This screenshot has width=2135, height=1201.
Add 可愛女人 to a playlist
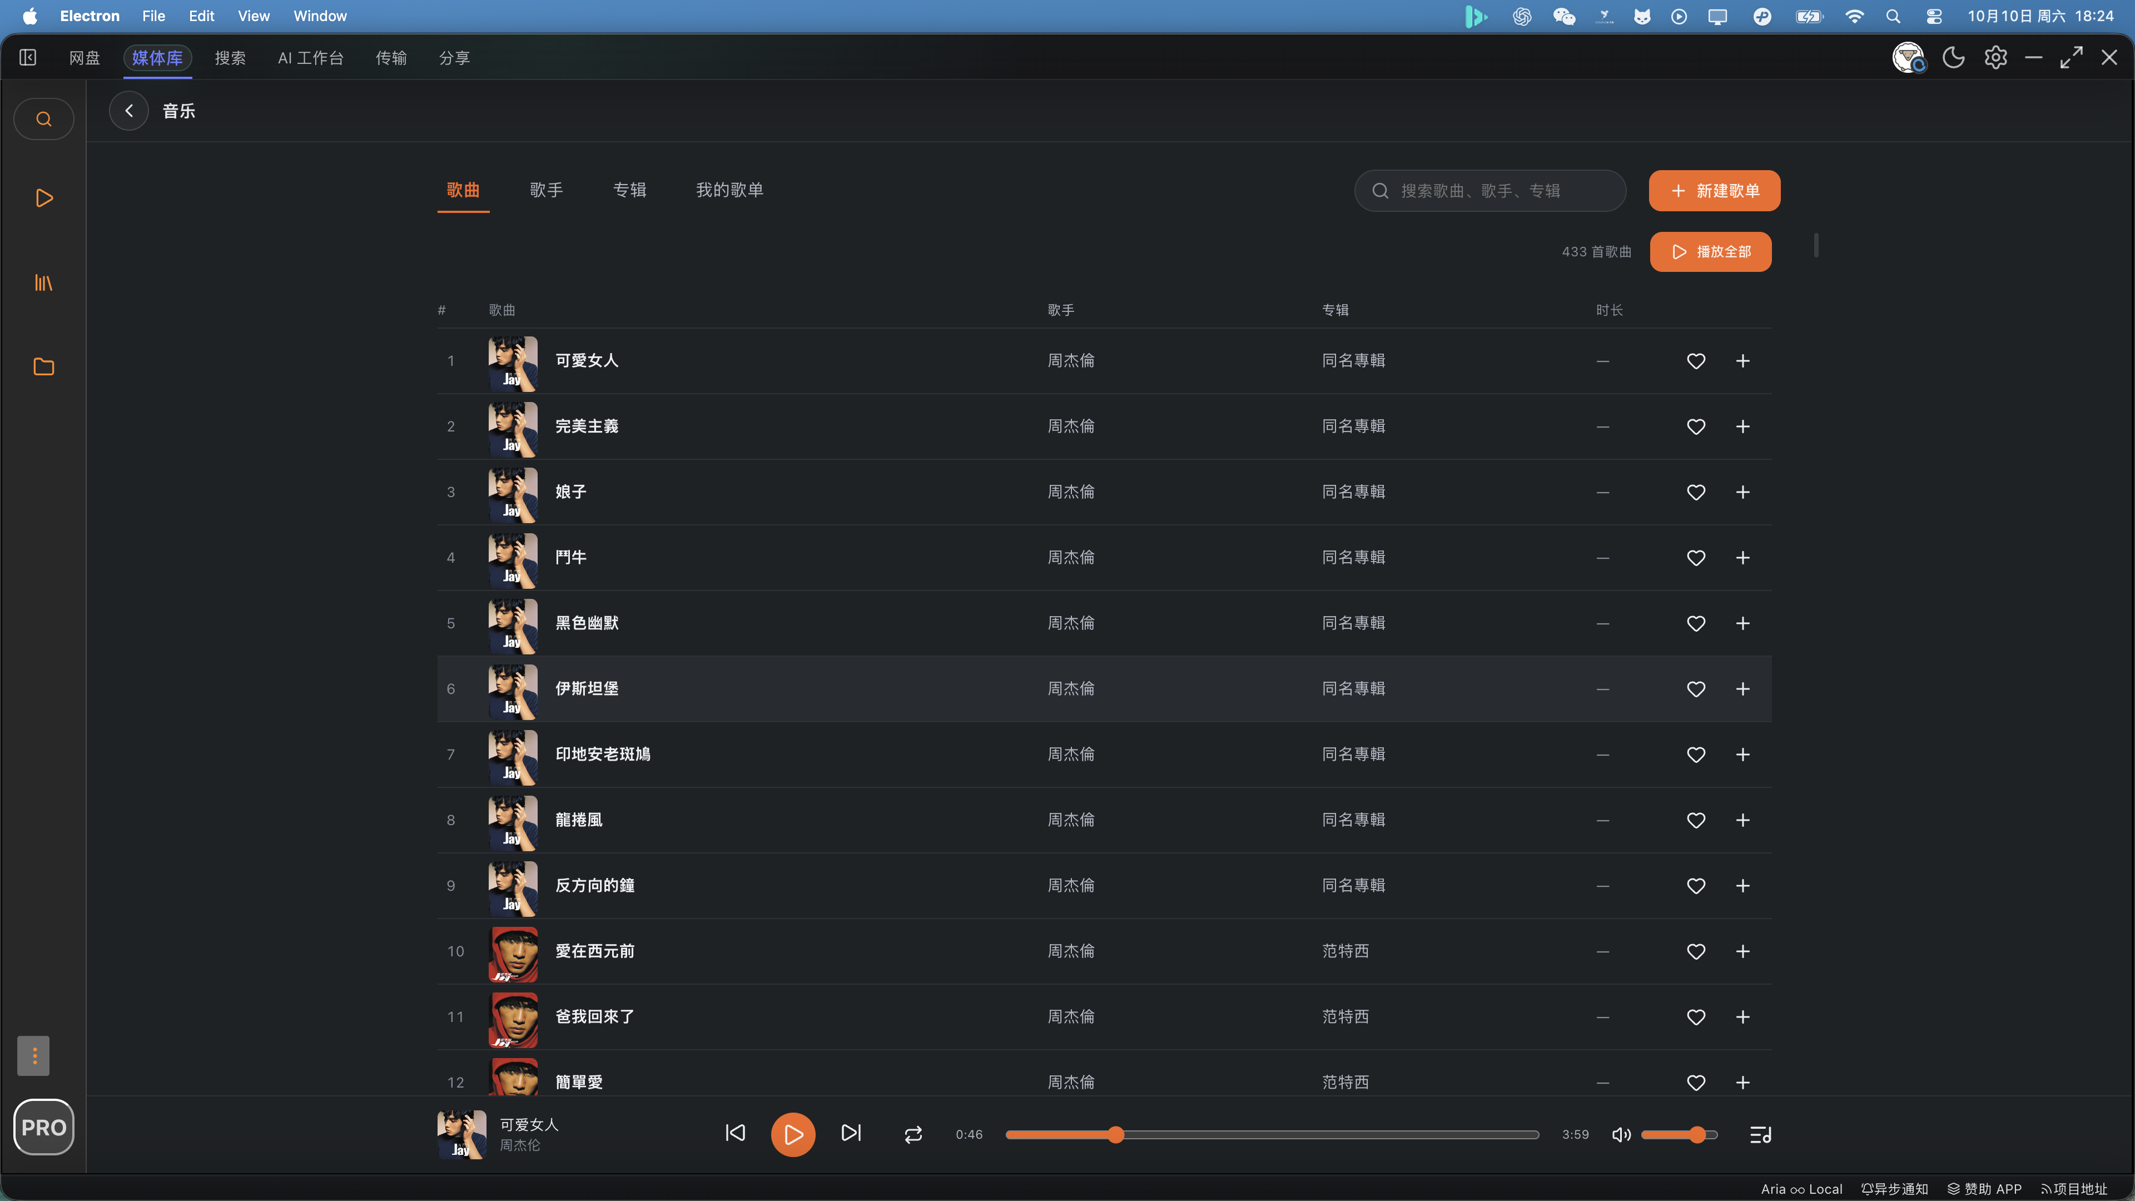[x=1743, y=360]
